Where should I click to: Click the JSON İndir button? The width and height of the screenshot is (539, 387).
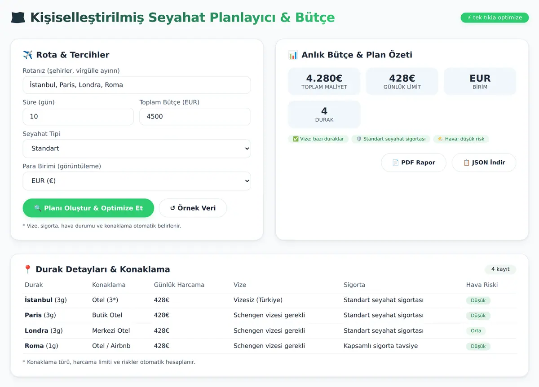[x=484, y=163]
